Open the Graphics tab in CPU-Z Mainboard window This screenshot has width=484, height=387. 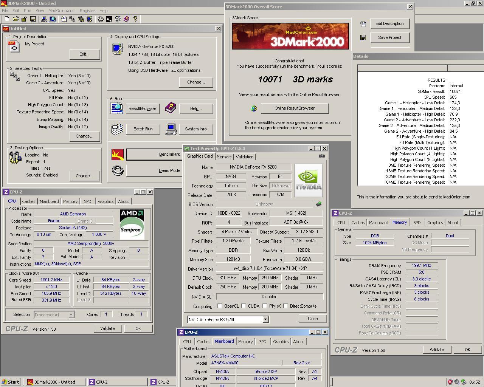[281, 342]
